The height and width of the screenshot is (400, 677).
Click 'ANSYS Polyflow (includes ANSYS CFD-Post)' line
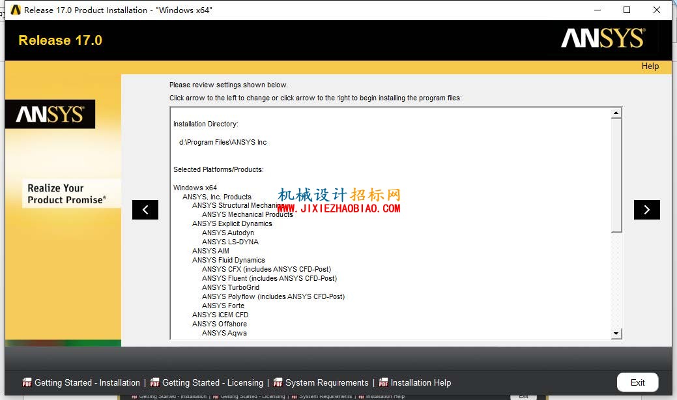point(273,296)
